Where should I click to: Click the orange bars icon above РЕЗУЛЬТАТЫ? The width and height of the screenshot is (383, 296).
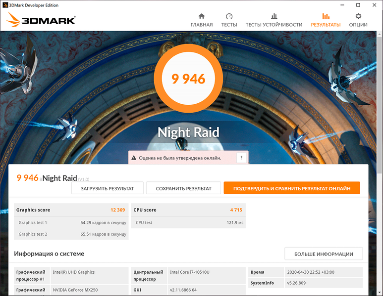[326, 16]
